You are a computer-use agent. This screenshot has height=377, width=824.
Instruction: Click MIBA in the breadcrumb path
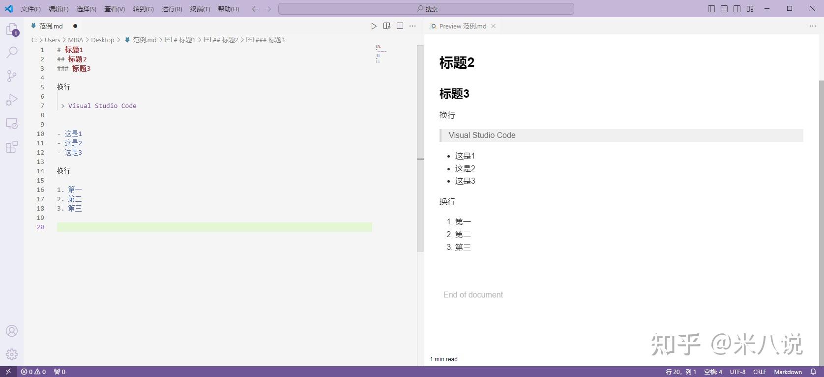tap(76, 40)
